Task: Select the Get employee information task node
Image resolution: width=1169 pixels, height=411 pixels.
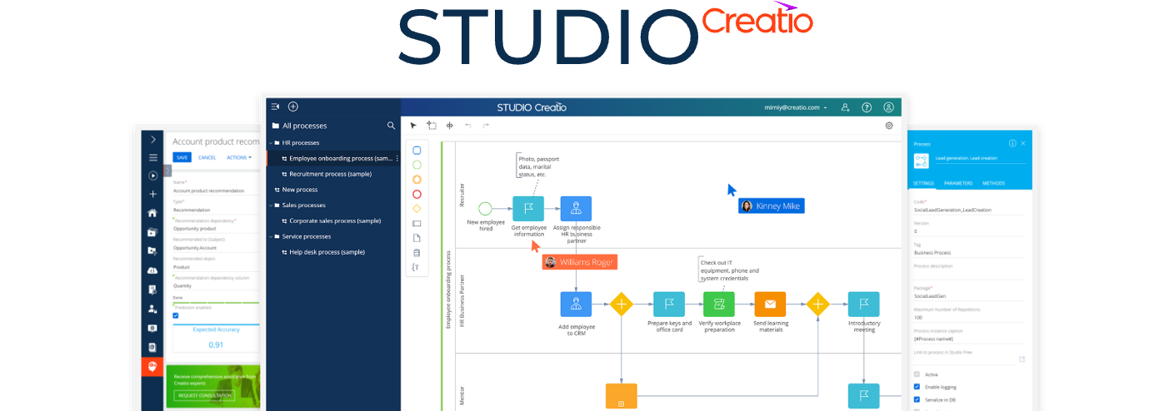Action: (527, 208)
